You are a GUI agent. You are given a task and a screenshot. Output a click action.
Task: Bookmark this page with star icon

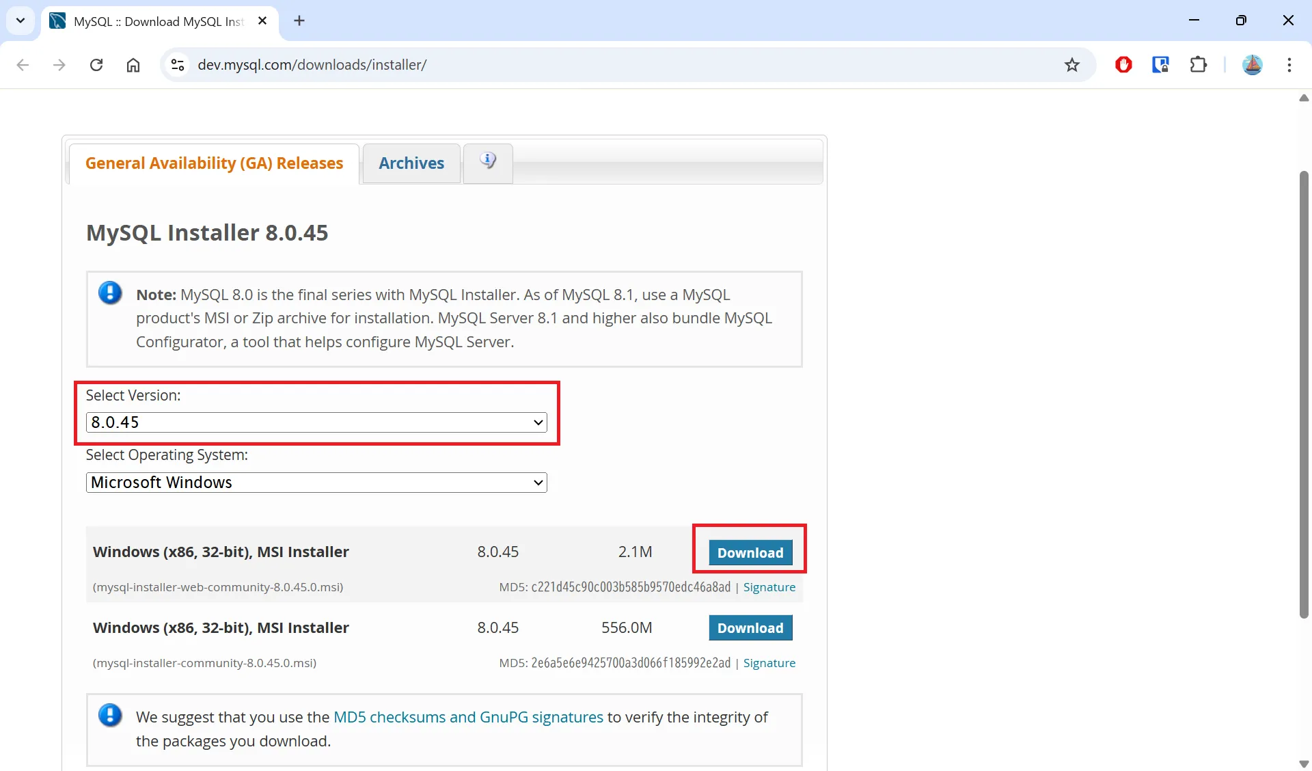coord(1071,65)
